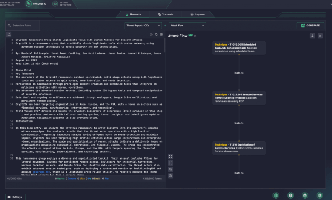Open the Threat Report / IOCs dropdown
The height and width of the screenshot is (200, 332).
[x=143, y=26]
